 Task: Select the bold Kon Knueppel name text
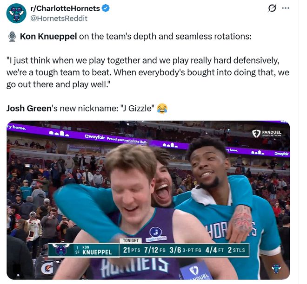click(48, 37)
